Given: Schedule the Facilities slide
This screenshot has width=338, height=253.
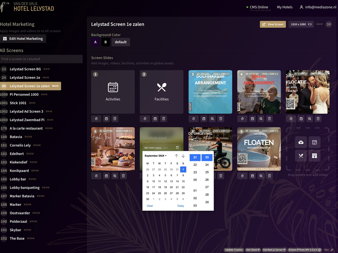Looking at the screenshot, I should coord(155,119).
